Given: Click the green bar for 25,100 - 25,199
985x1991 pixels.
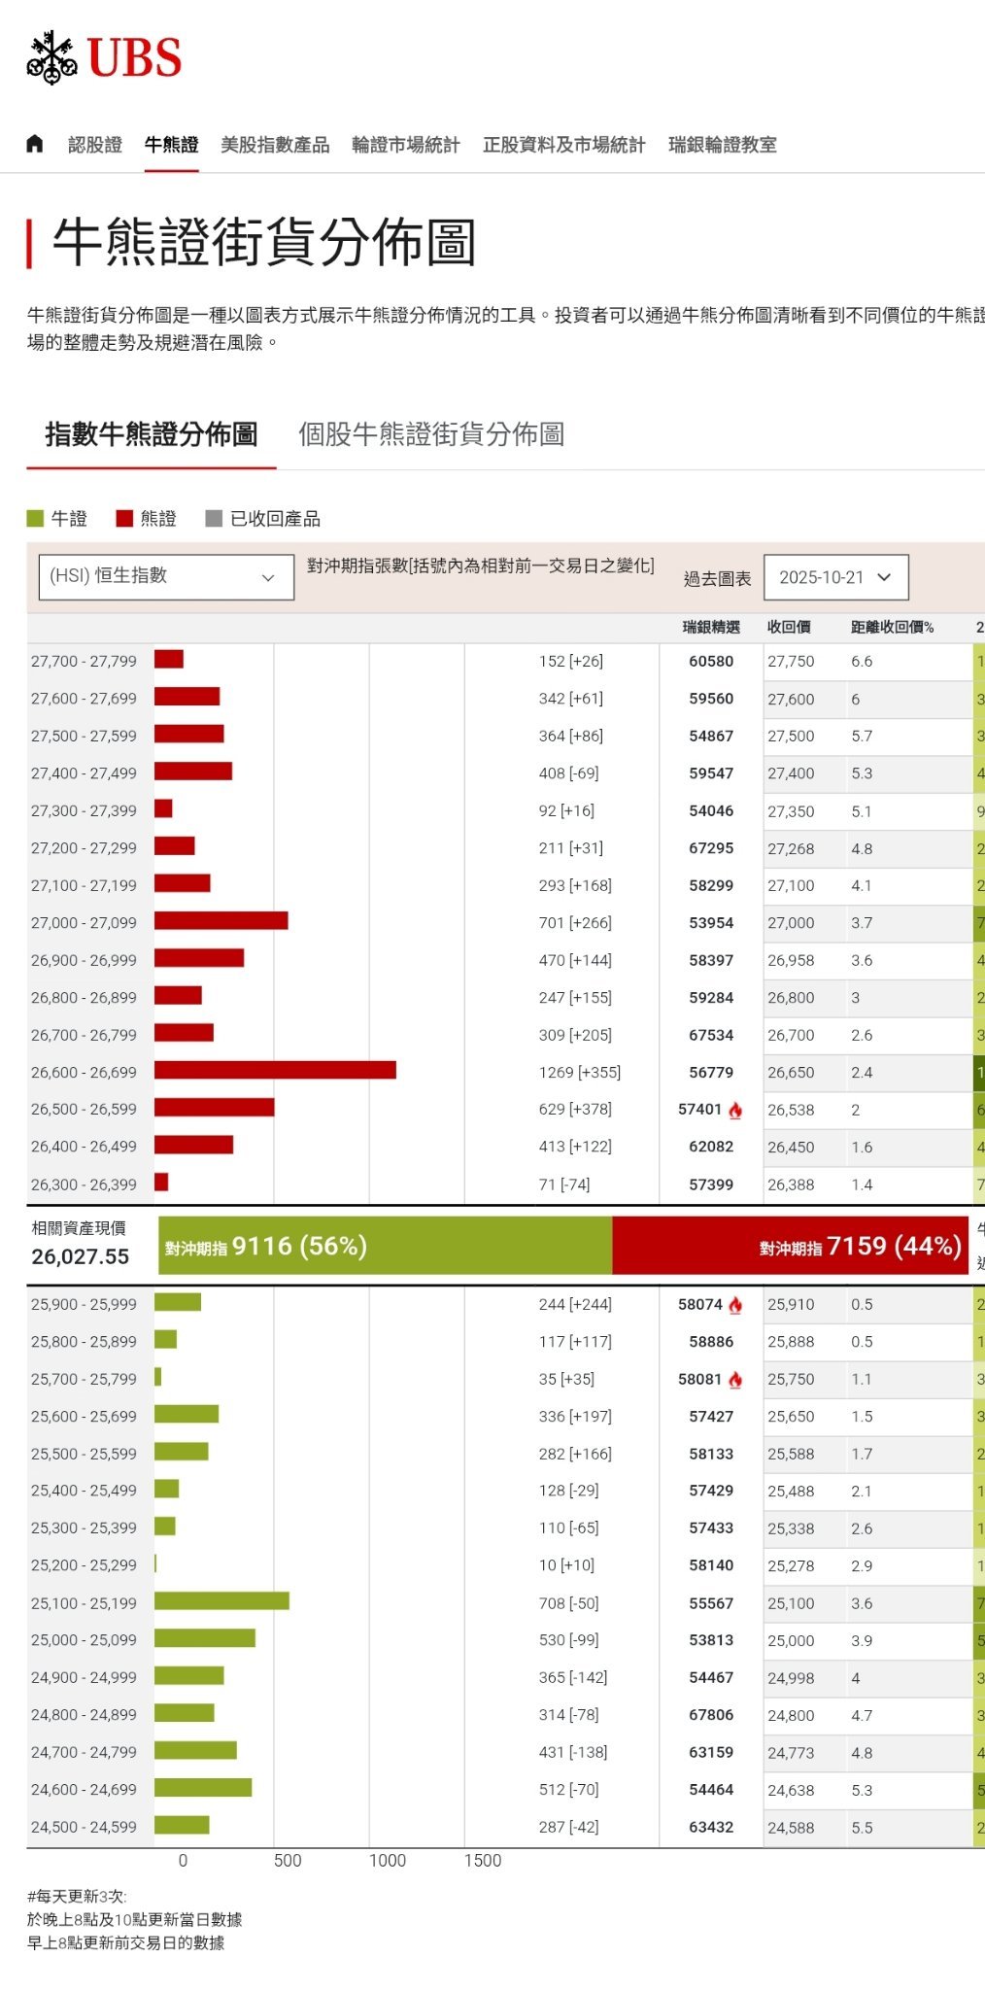Looking at the screenshot, I should pyautogui.click(x=221, y=1600).
